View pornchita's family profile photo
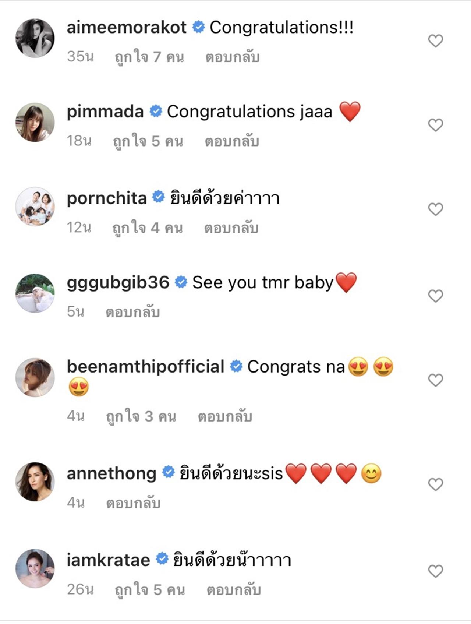 (x=35, y=207)
